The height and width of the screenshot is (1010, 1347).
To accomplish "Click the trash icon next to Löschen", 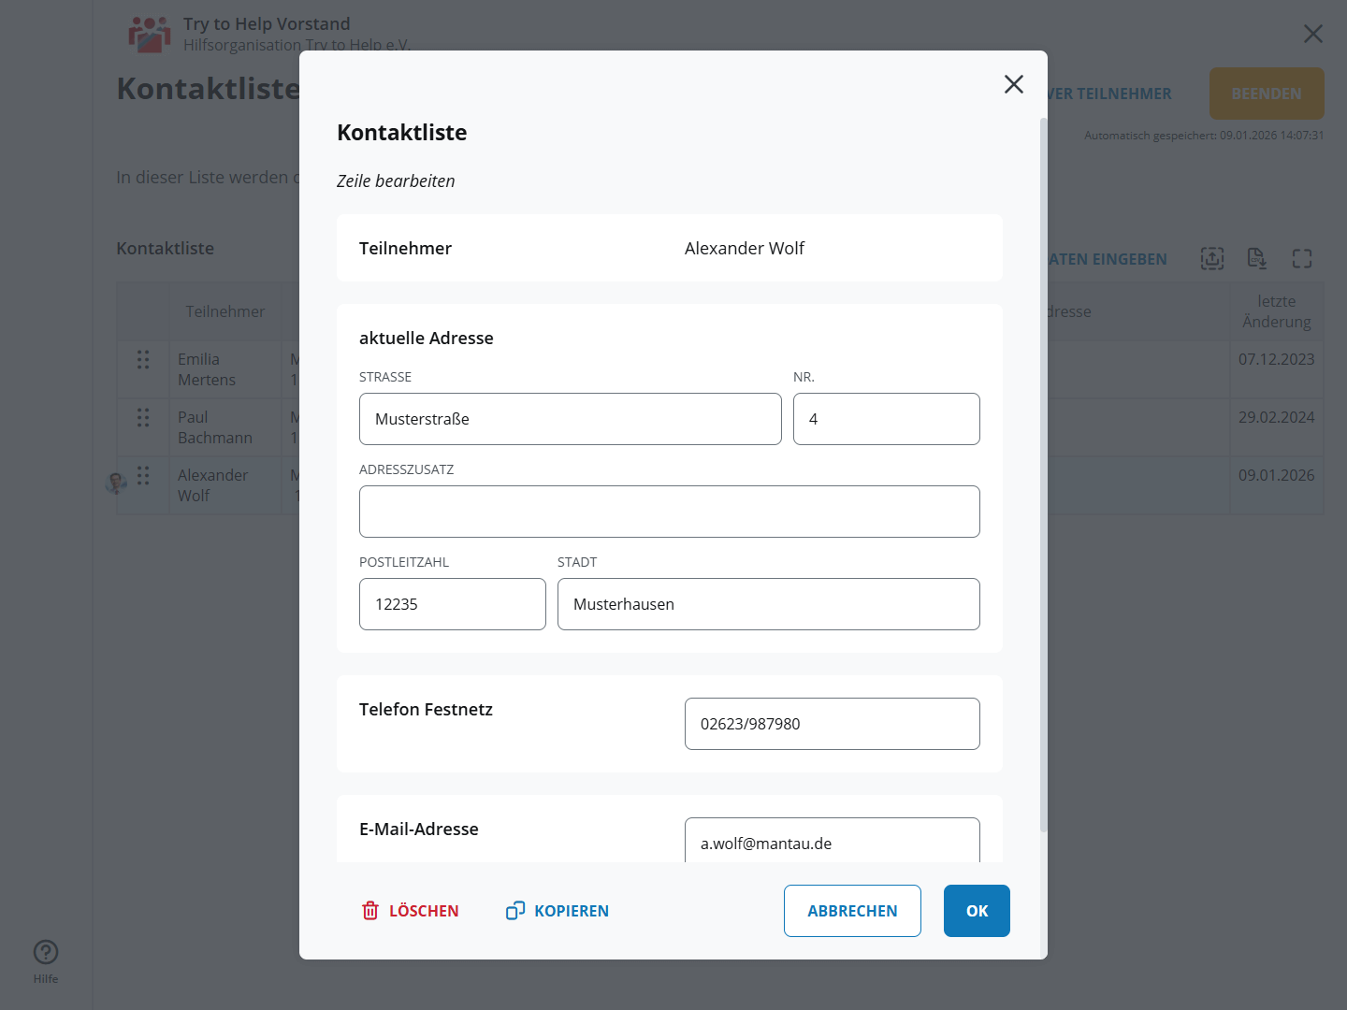I will pyautogui.click(x=370, y=911).
